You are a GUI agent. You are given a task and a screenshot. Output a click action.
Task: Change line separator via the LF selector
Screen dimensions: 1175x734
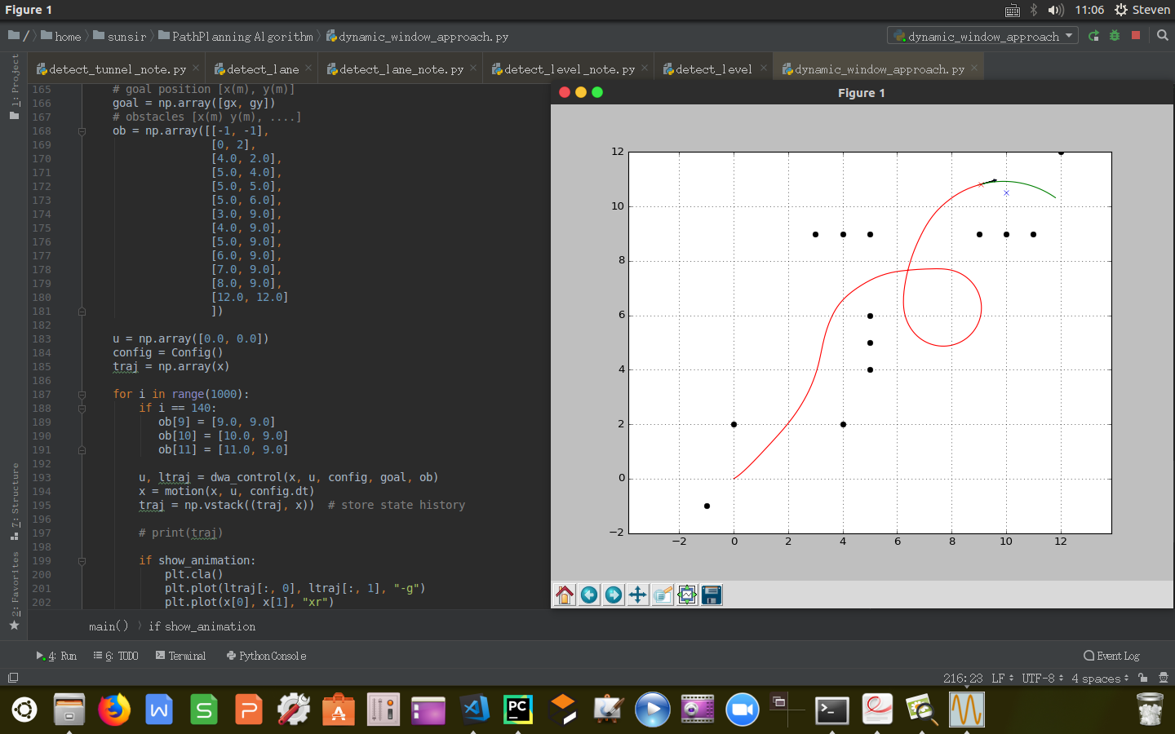[1003, 678]
